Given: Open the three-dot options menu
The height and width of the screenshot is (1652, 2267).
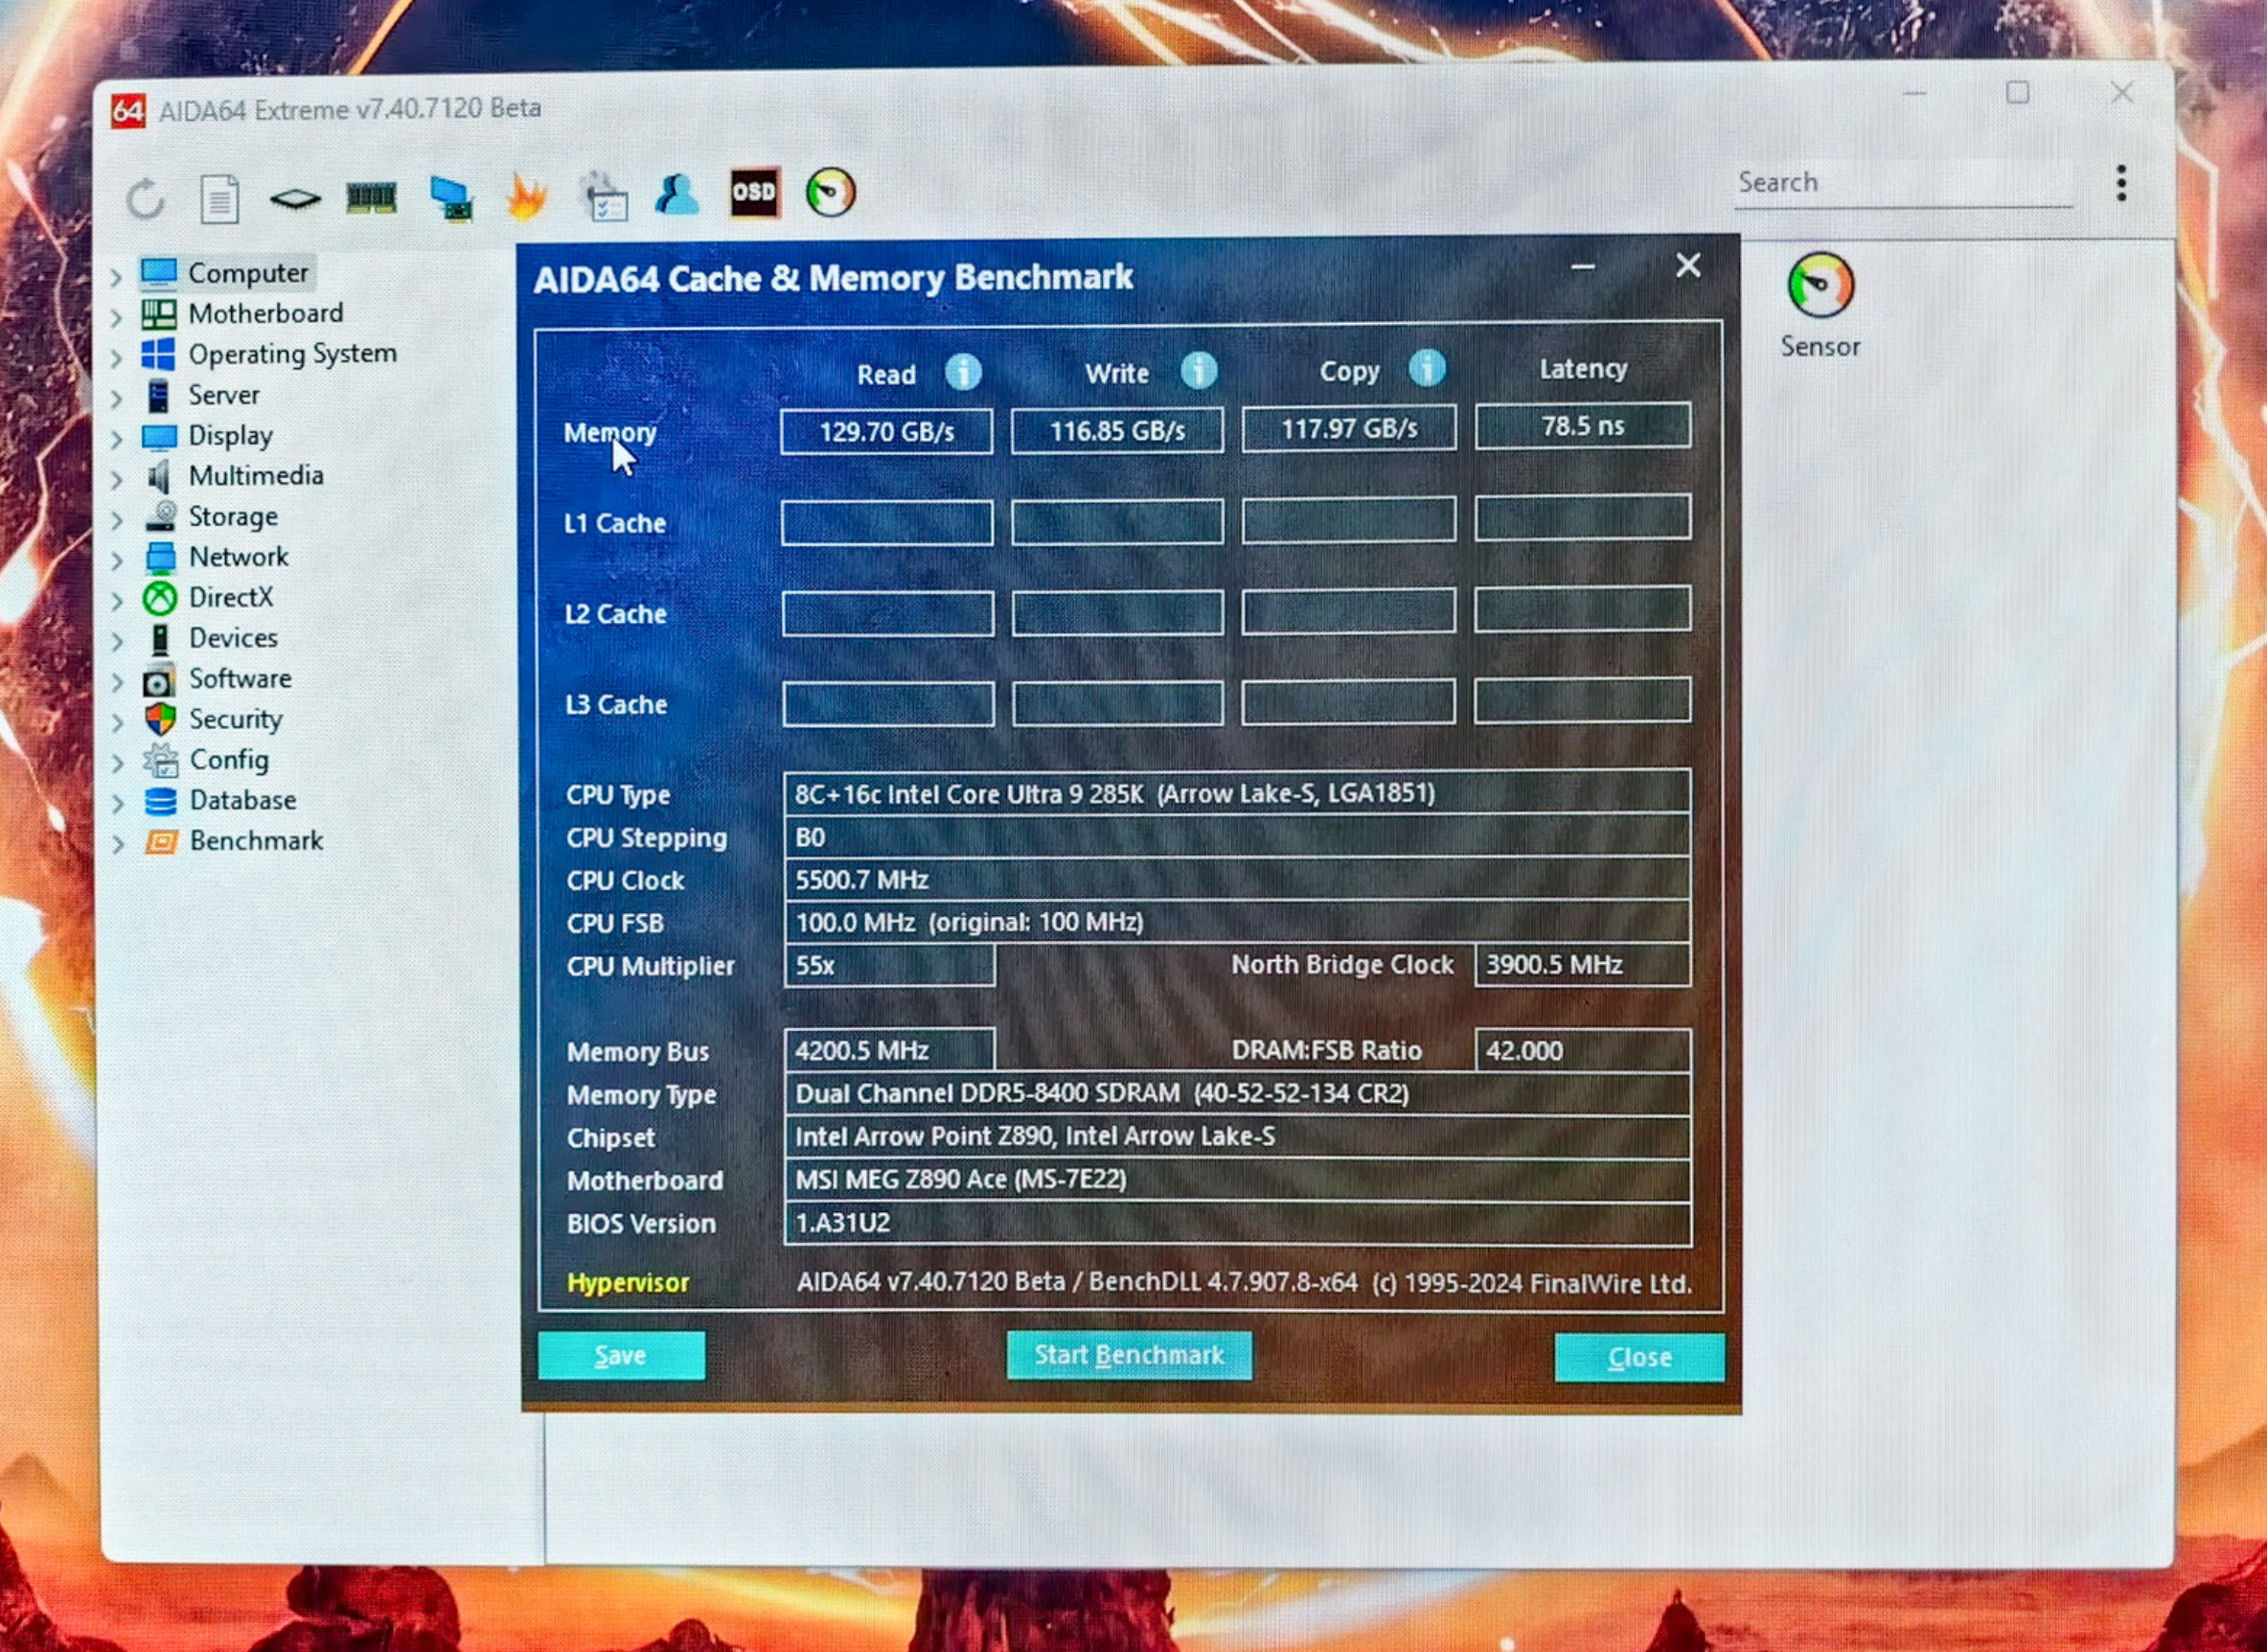Looking at the screenshot, I should pyautogui.click(x=2121, y=183).
